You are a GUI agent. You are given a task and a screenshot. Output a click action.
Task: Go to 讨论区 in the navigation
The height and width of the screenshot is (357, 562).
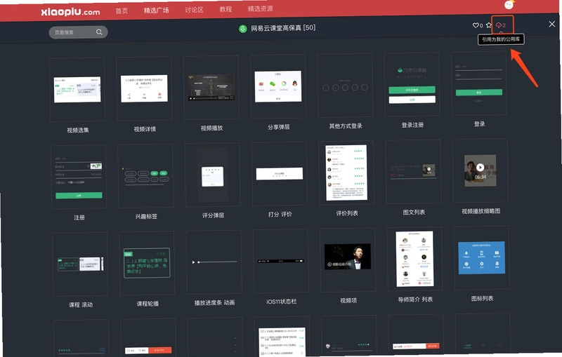click(x=194, y=10)
